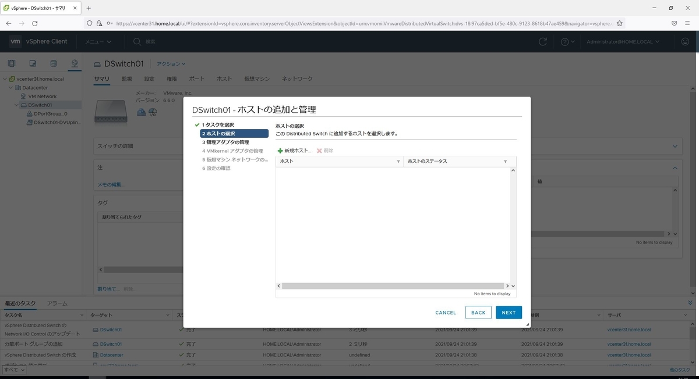
Task: Open Networking inventory view icon
Action: pos(75,63)
